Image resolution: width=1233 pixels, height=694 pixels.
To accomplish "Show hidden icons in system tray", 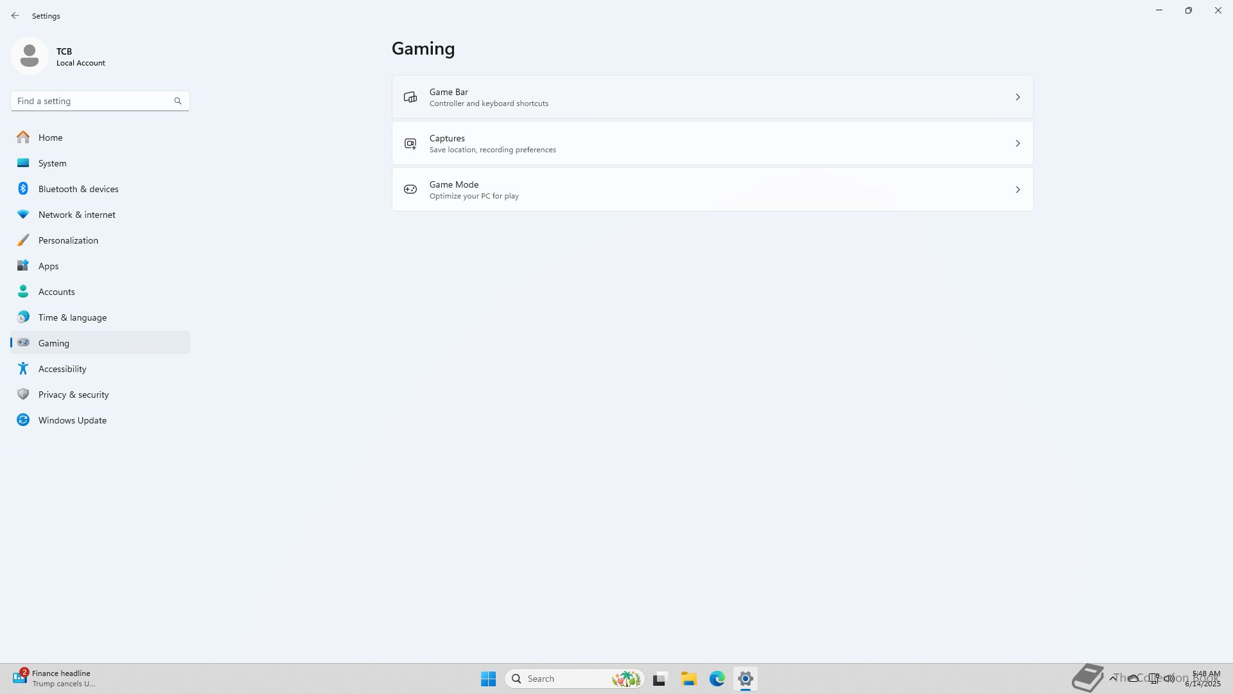I will tap(1112, 679).
